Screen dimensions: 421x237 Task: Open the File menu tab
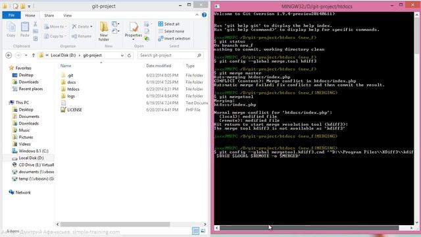[11, 15]
